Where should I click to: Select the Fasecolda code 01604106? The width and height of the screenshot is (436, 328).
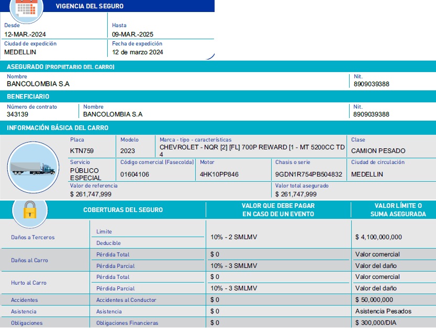135,174
